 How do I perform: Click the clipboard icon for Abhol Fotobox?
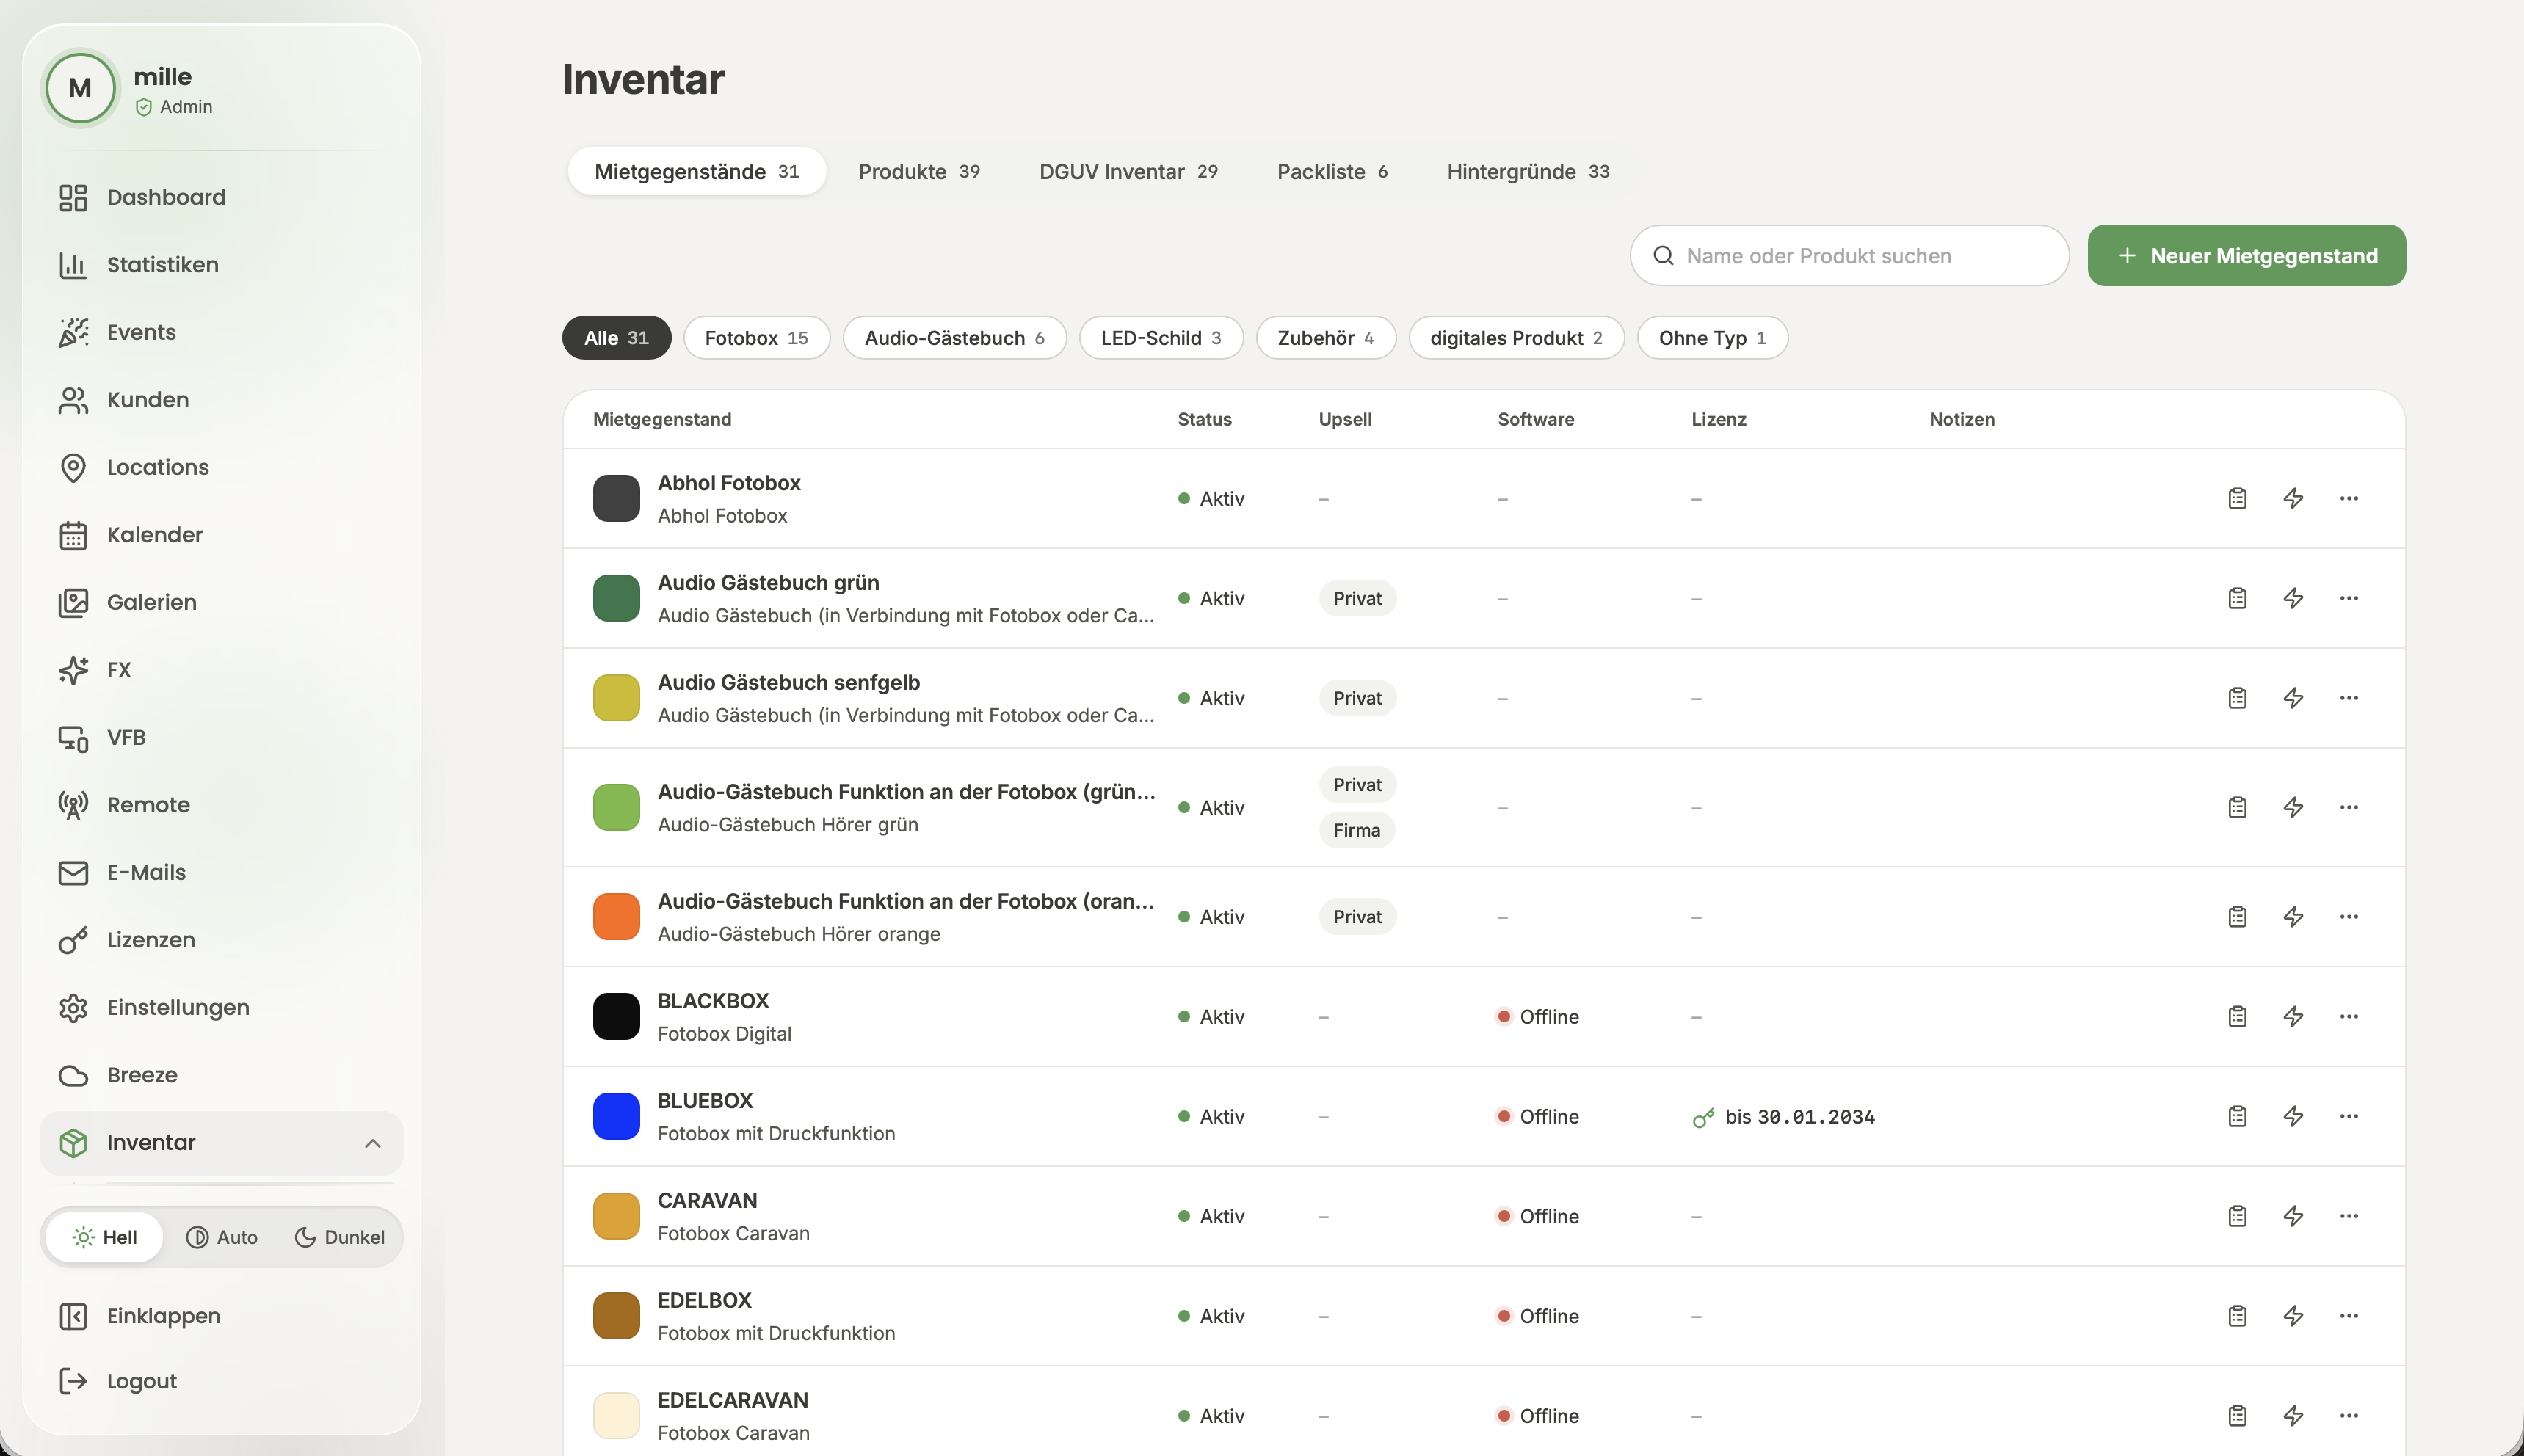click(x=2238, y=498)
